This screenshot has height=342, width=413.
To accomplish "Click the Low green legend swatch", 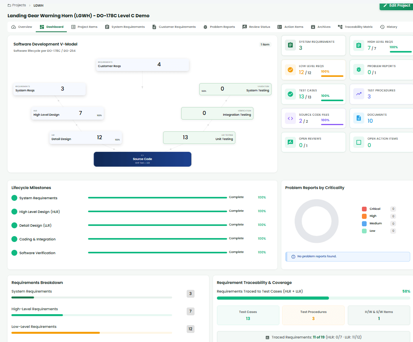I will [x=364, y=231].
